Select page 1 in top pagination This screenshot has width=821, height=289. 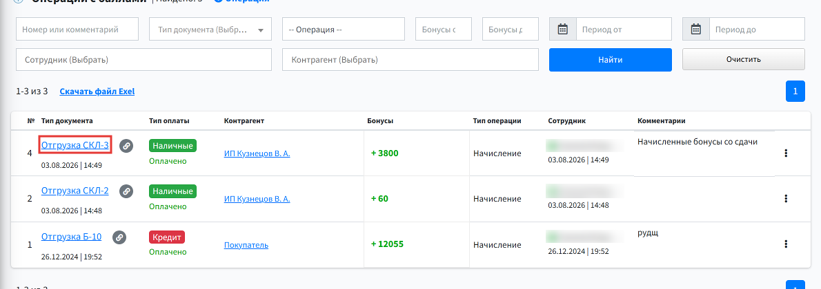795,92
